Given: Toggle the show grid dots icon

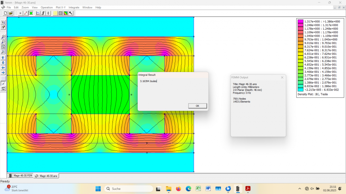Looking at the screenshot, I should click(x=3, y=79).
